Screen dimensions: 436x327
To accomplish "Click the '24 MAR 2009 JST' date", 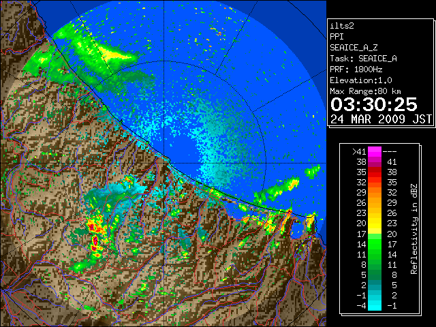I will (381, 119).
